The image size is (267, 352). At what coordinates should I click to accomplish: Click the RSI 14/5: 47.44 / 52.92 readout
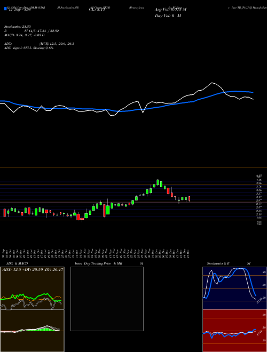pos(32,31)
